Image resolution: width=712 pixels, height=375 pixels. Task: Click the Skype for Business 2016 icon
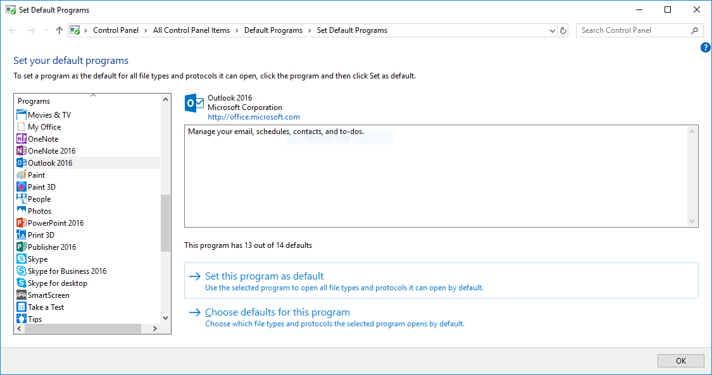click(22, 271)
